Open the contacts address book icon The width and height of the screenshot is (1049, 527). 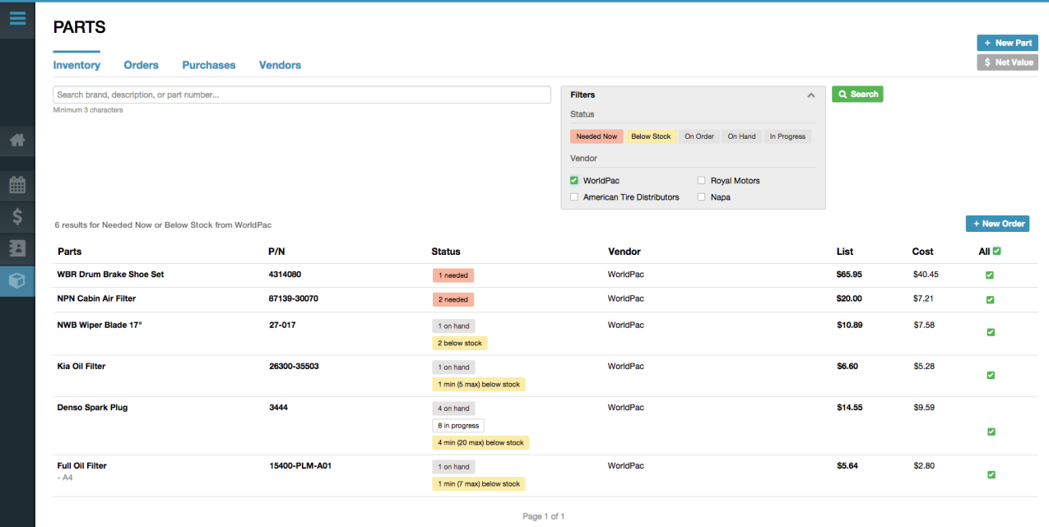(17, 248)
